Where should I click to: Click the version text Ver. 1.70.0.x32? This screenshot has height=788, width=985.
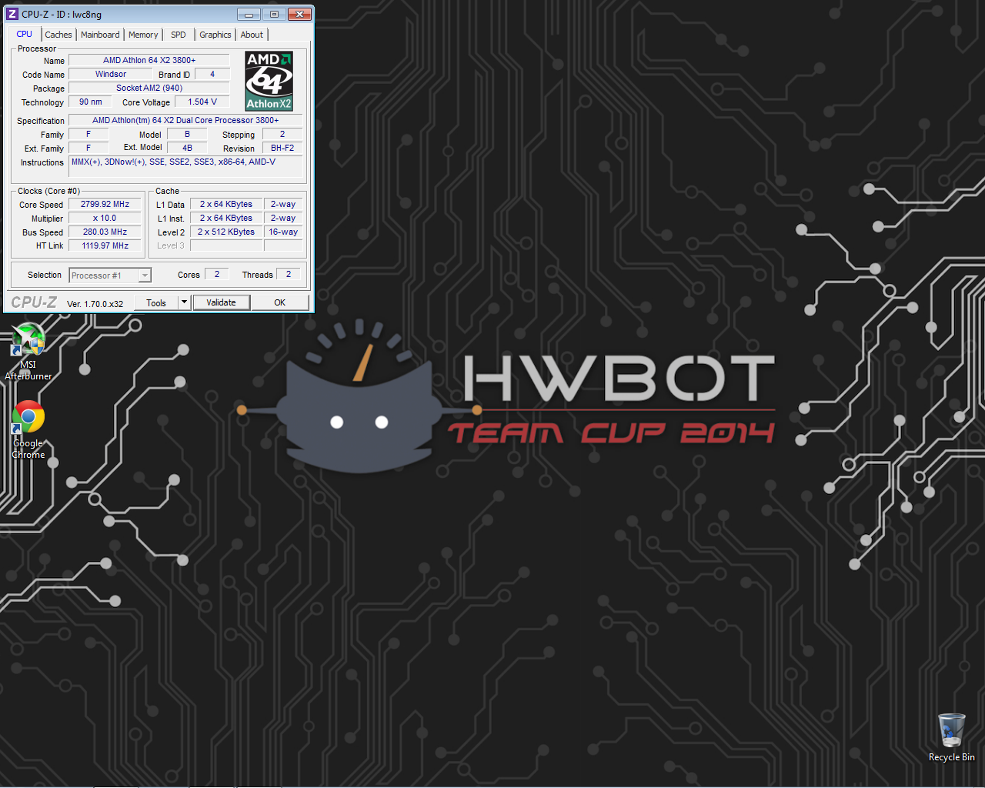[95, 304]
